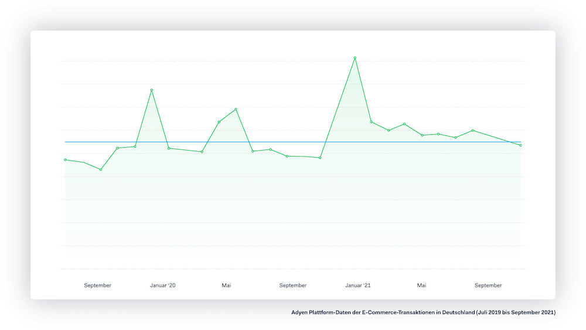
Task: Click the second 'Mai' axis label
Action: click(x=421, y=285)
